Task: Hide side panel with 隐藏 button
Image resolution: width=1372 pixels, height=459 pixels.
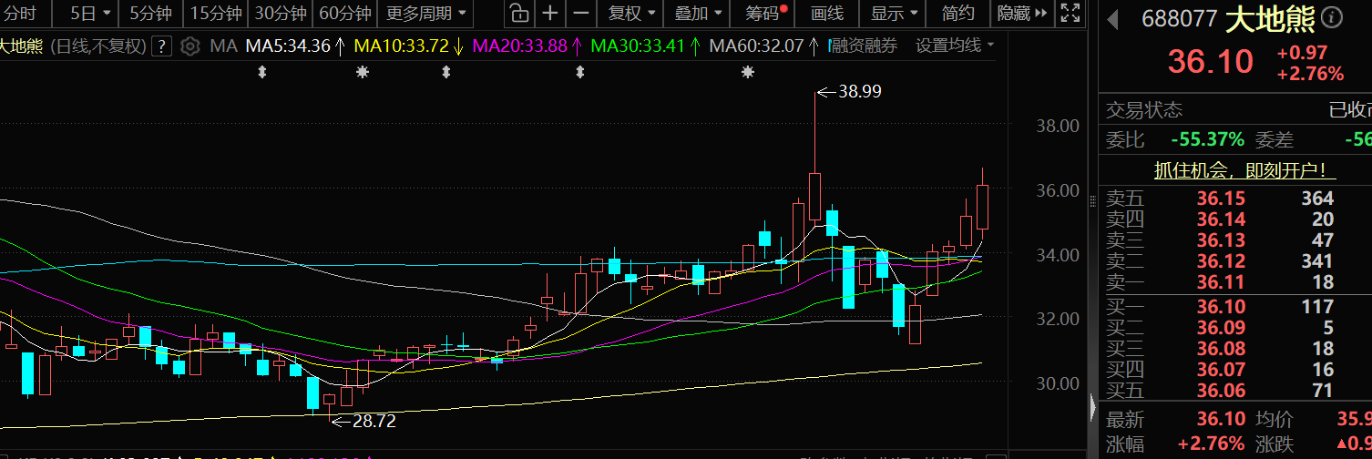Action: (x=1019, y=13)
